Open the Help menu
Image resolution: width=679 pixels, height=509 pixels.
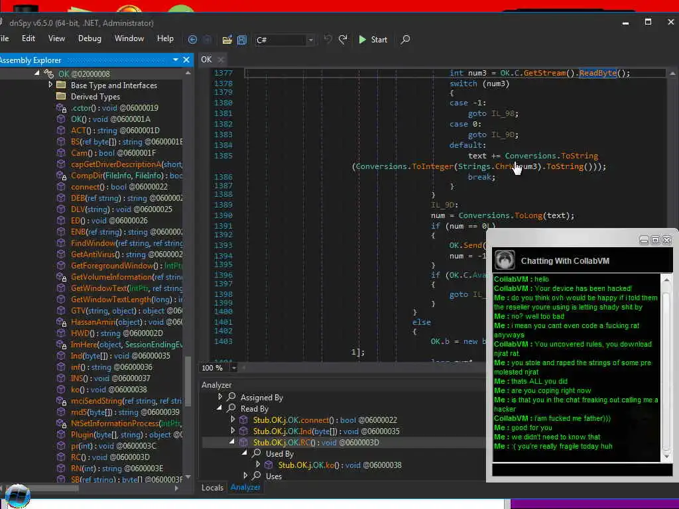tap(165, 38)
